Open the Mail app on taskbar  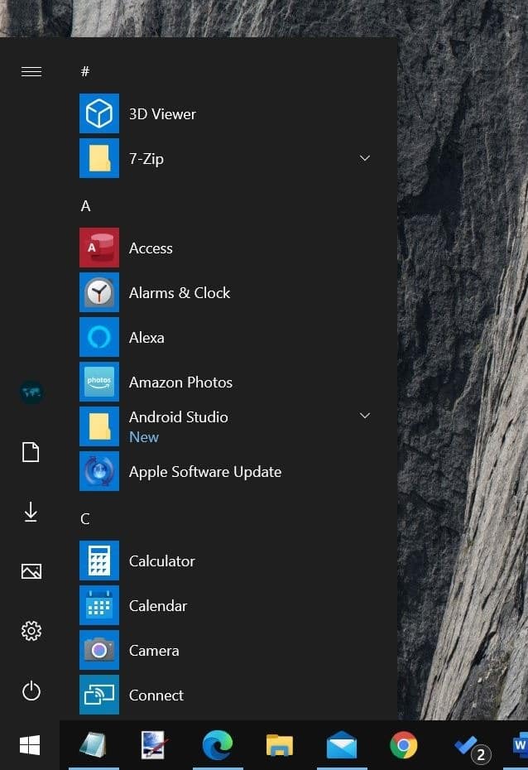[342, 745]
